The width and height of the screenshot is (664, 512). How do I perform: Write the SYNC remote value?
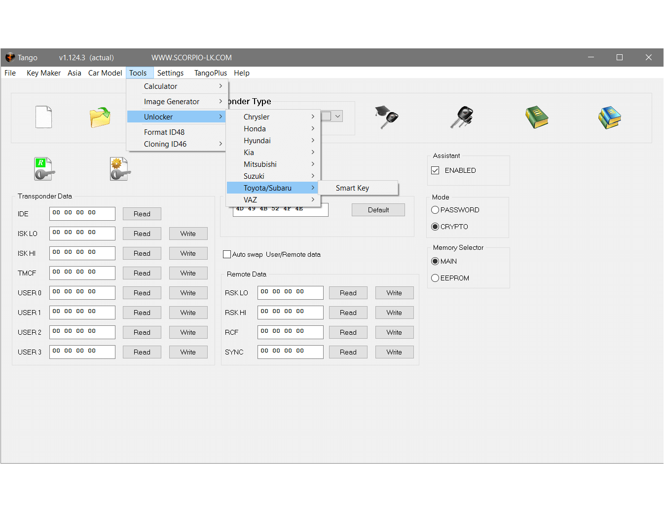pos(394,352)
